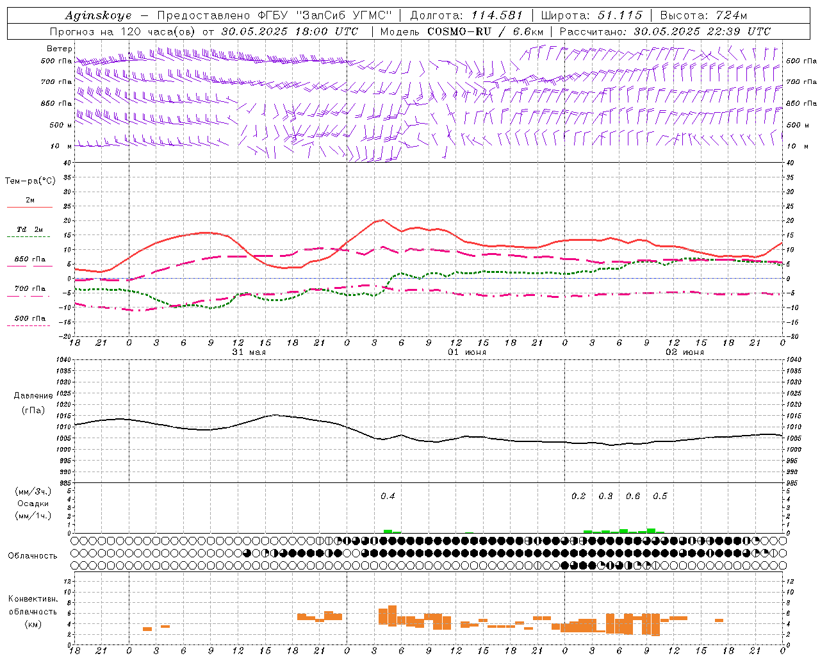Click the 0.3 precipitation amount value
820x656 pixels.
point(605,496)
